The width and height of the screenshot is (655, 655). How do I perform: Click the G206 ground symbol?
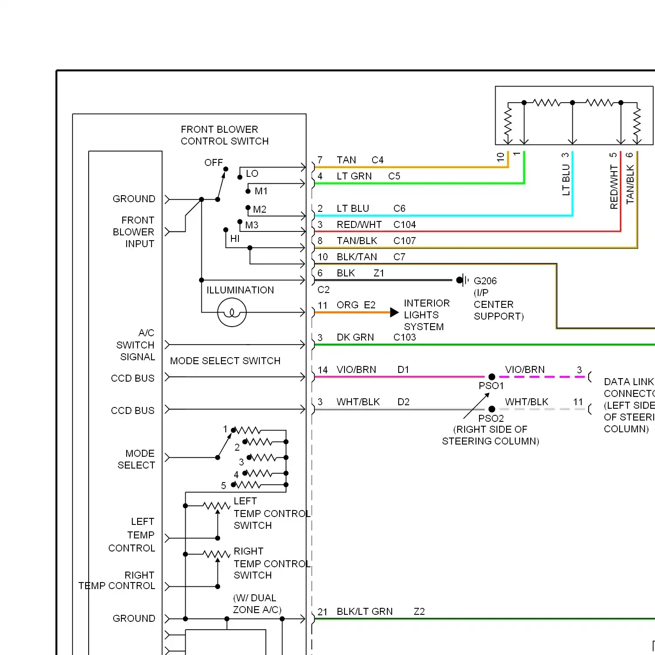tap(462, 280)
